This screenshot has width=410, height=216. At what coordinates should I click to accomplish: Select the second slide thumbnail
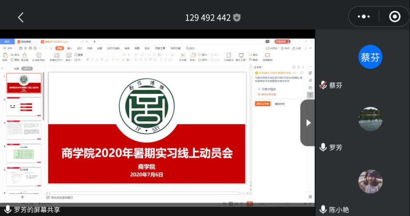(24, 107)
